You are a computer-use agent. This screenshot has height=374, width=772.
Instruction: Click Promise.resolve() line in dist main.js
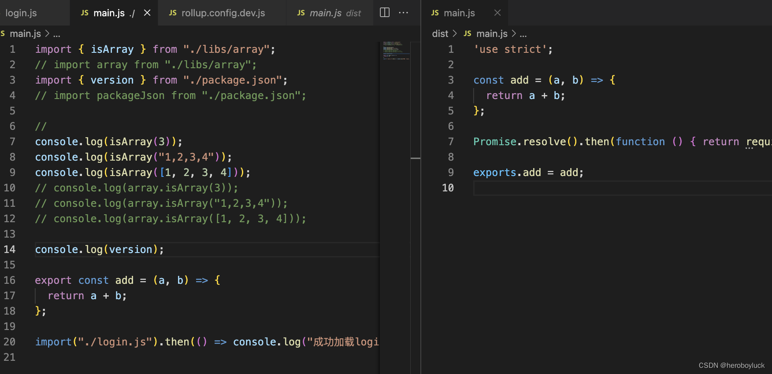click(622, 142)
